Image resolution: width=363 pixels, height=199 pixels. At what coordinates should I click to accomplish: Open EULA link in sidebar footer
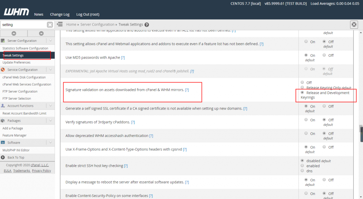7,171
